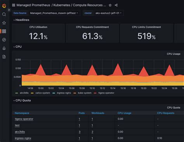Open the Alerting bell icon

click(x=4, y=48)
